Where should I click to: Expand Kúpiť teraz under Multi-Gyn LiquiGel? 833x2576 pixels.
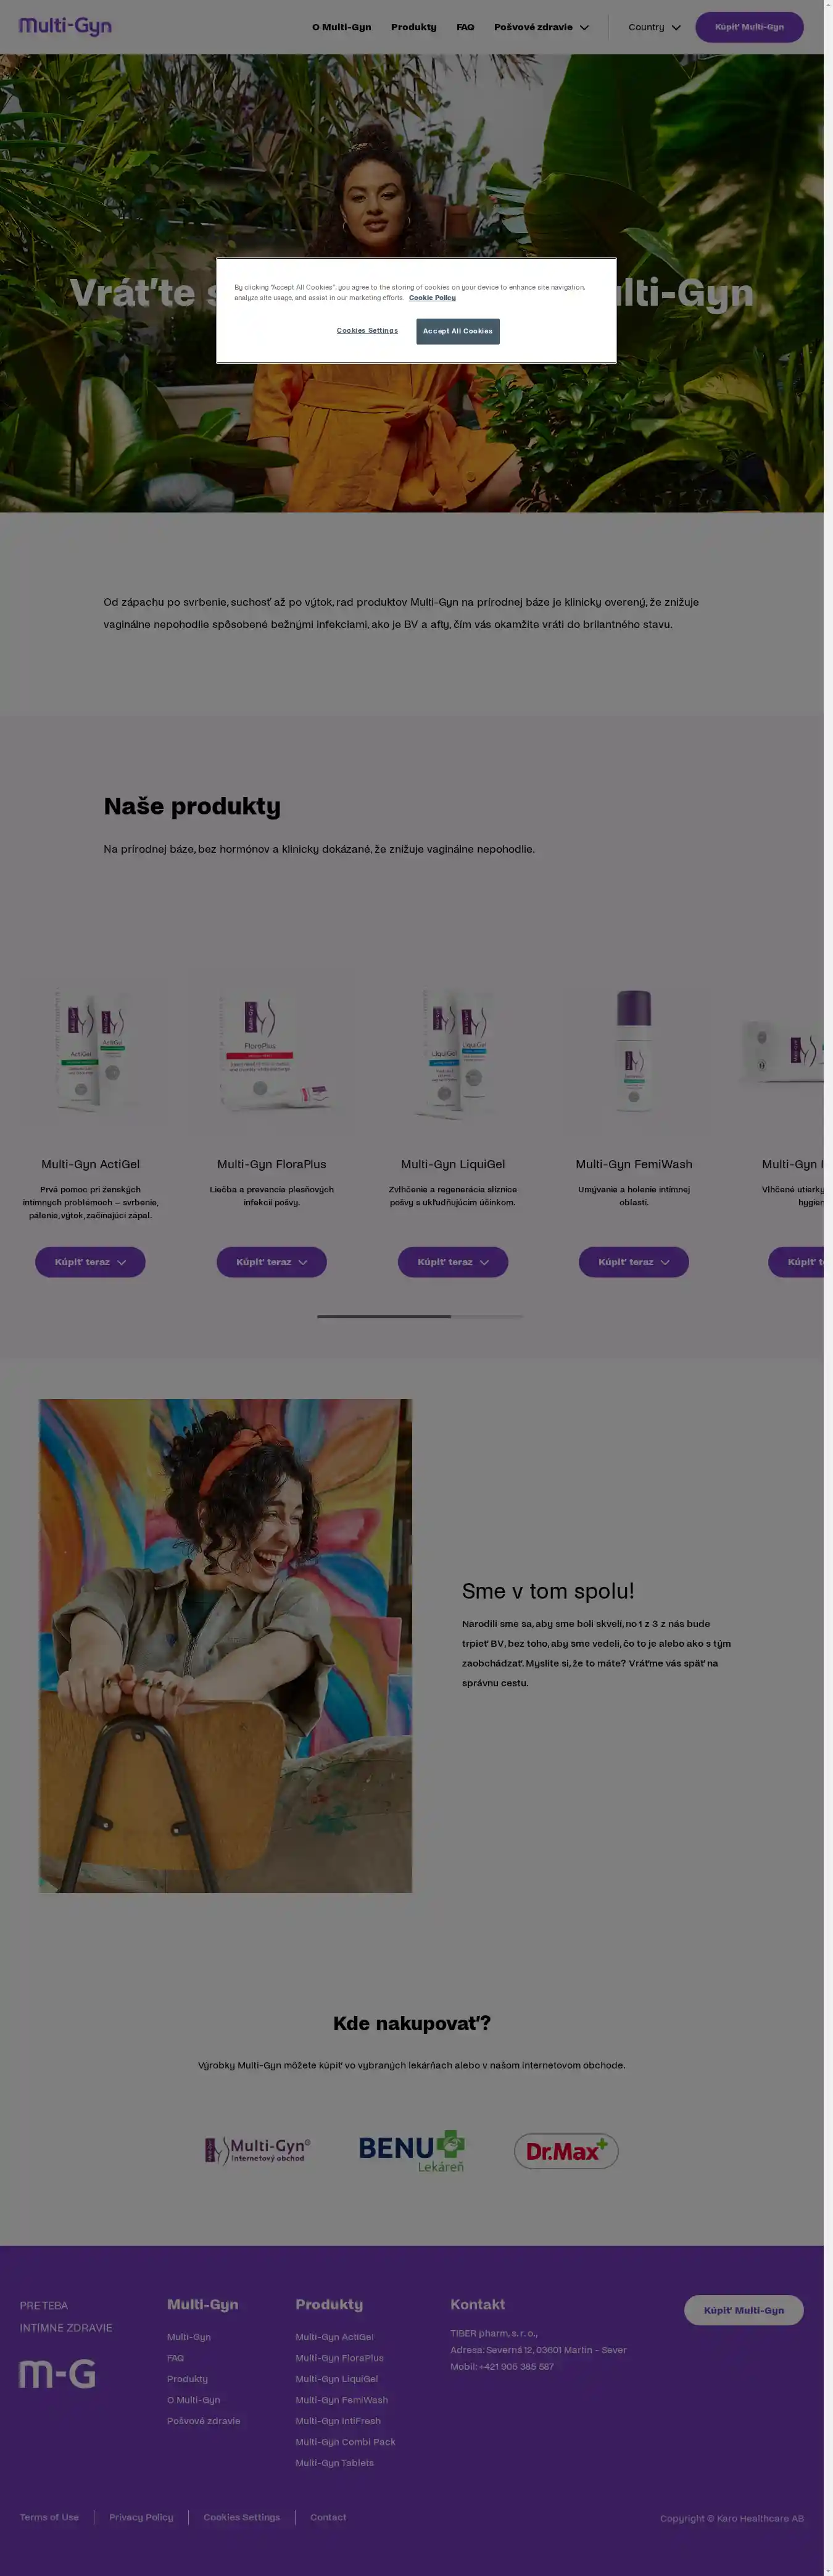(452, 1262)
